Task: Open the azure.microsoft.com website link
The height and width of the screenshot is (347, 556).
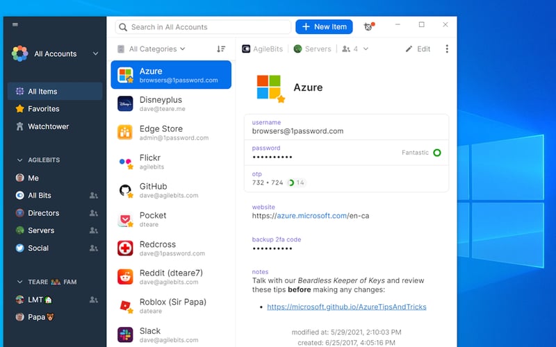Action: 311,216
